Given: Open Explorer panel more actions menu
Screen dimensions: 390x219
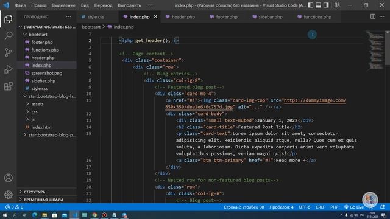Looking at the screenshot, I should point(68,16).
